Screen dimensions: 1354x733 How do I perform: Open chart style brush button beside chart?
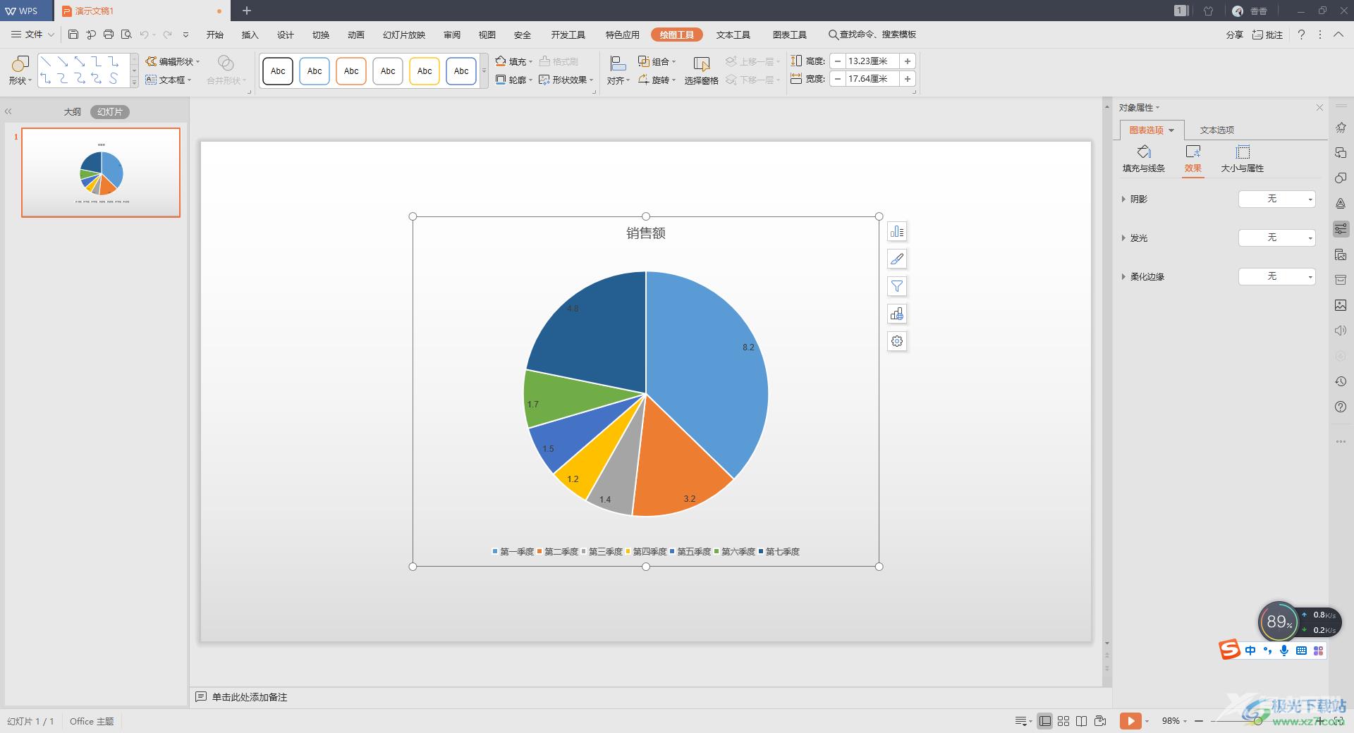pyautogui.click(x=897, y=259)
